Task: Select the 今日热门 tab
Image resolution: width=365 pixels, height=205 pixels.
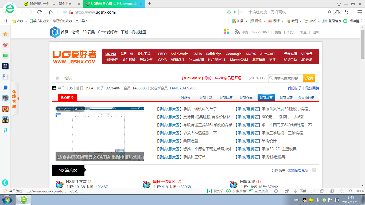Action: (x=186, y=98)
